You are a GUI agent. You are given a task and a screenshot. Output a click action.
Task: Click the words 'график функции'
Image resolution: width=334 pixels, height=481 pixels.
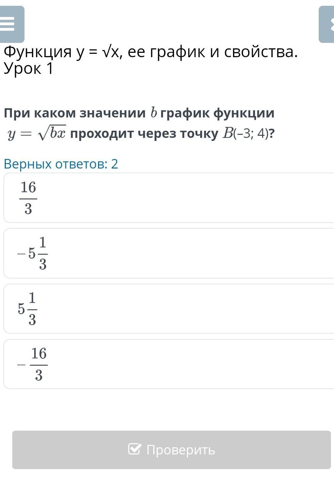pos(218,113)
